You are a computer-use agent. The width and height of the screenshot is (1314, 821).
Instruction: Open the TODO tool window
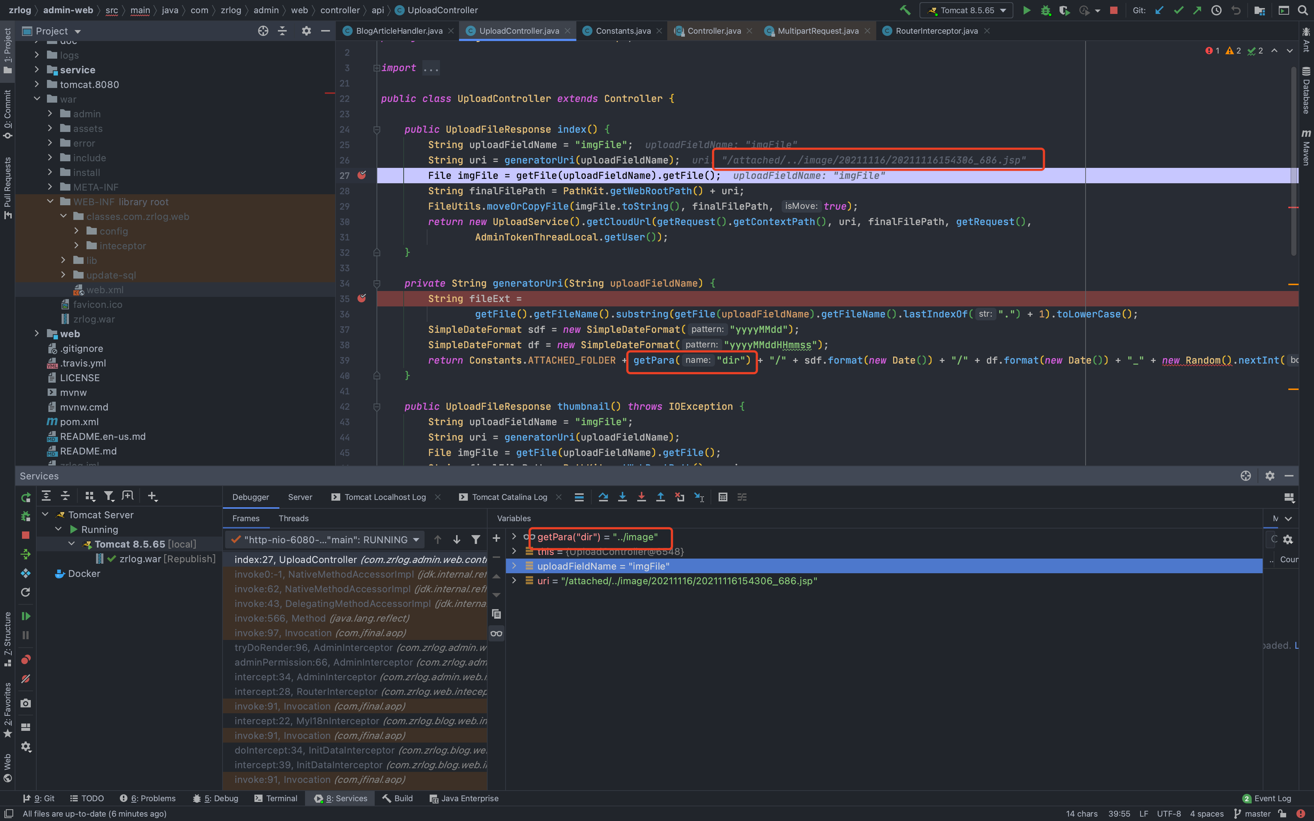click(87, 798)
